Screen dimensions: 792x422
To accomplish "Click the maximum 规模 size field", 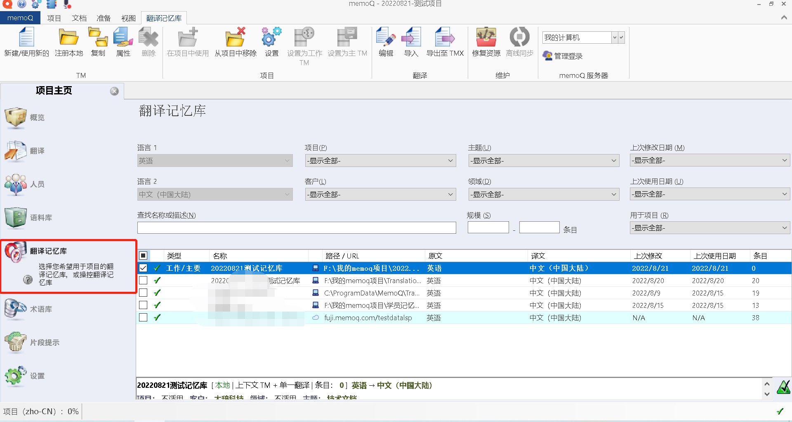I will [x=539, y=227].
